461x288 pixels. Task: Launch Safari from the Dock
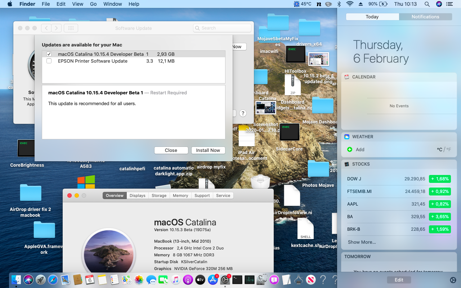click(x=53, y=279)
